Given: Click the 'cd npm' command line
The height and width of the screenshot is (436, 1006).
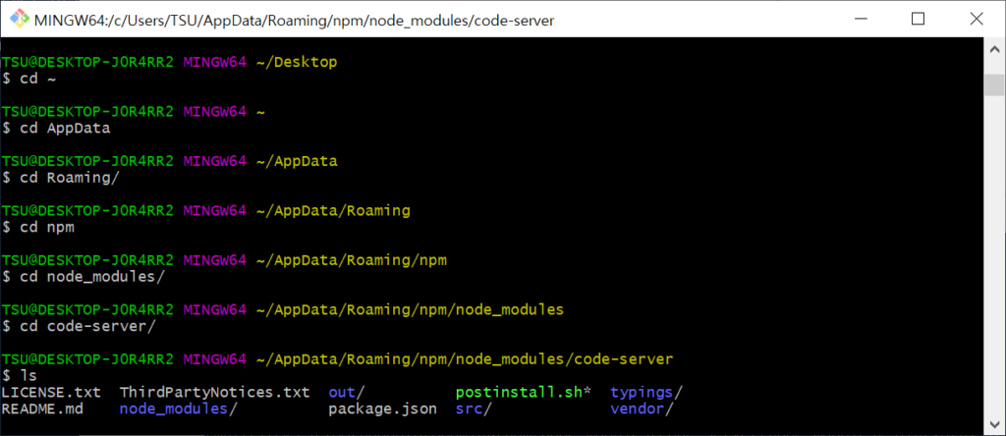Looking at the screenshot, I should tap(39, 227).
